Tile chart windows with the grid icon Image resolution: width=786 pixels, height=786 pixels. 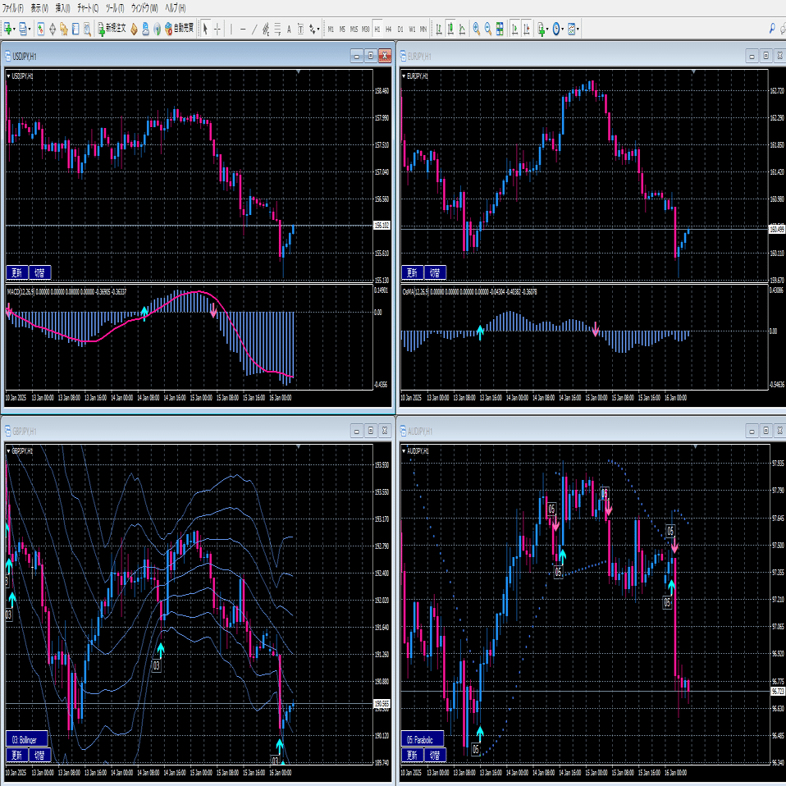pyautogui.click(x=500, y=29)
